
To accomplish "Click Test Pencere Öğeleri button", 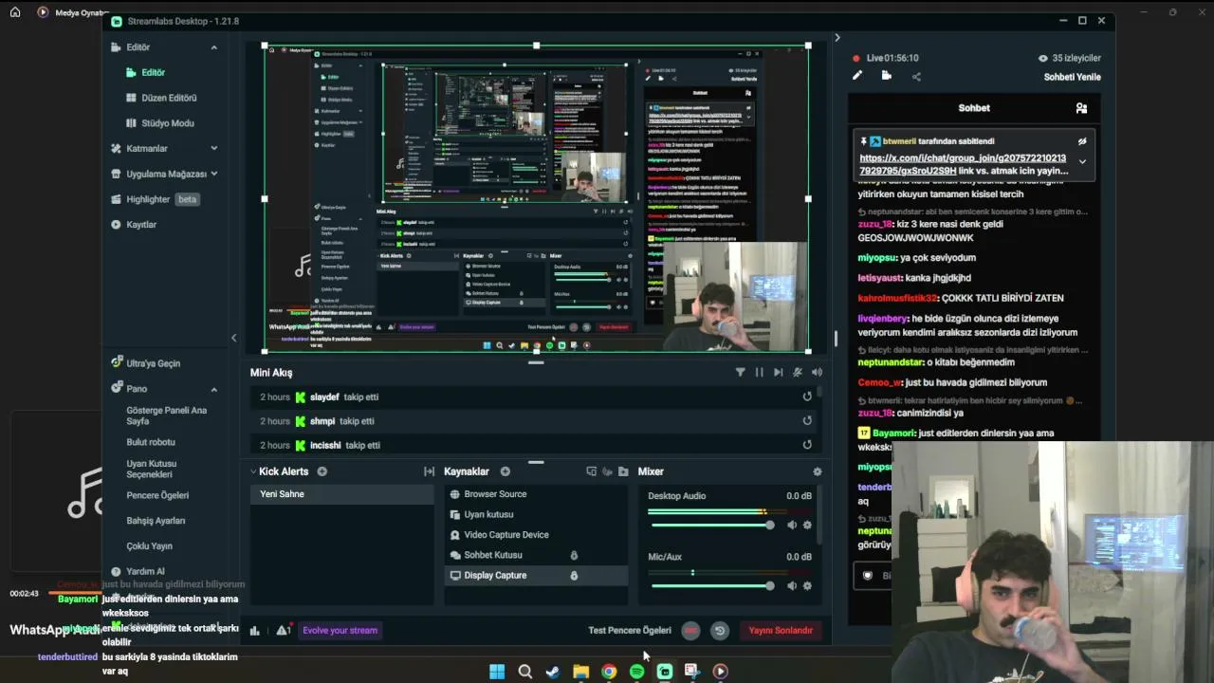I will tap(630, 630).
